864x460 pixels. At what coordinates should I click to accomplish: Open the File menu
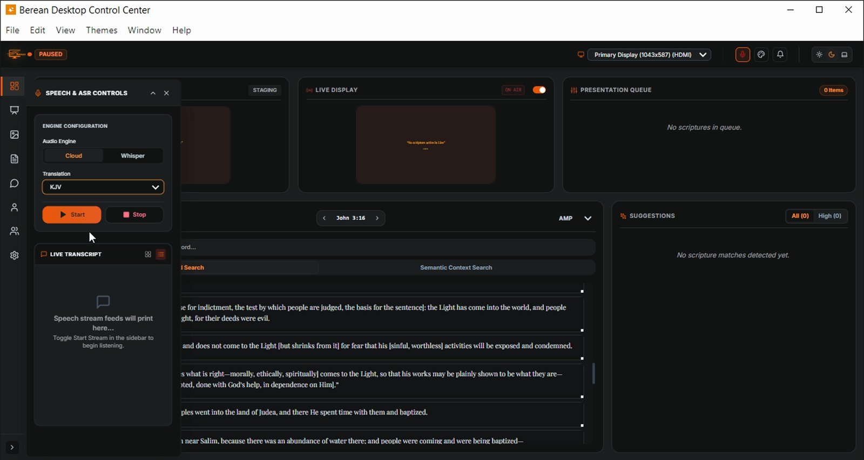pyautogui.click(x=12, y=30)
